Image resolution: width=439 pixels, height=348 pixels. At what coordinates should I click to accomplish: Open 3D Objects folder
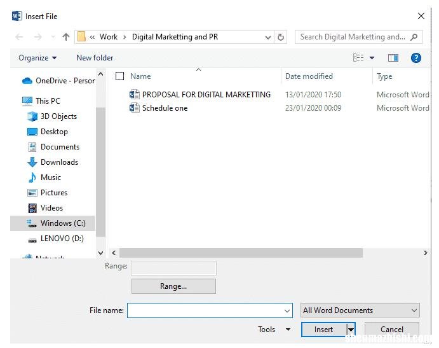[52, 116]
